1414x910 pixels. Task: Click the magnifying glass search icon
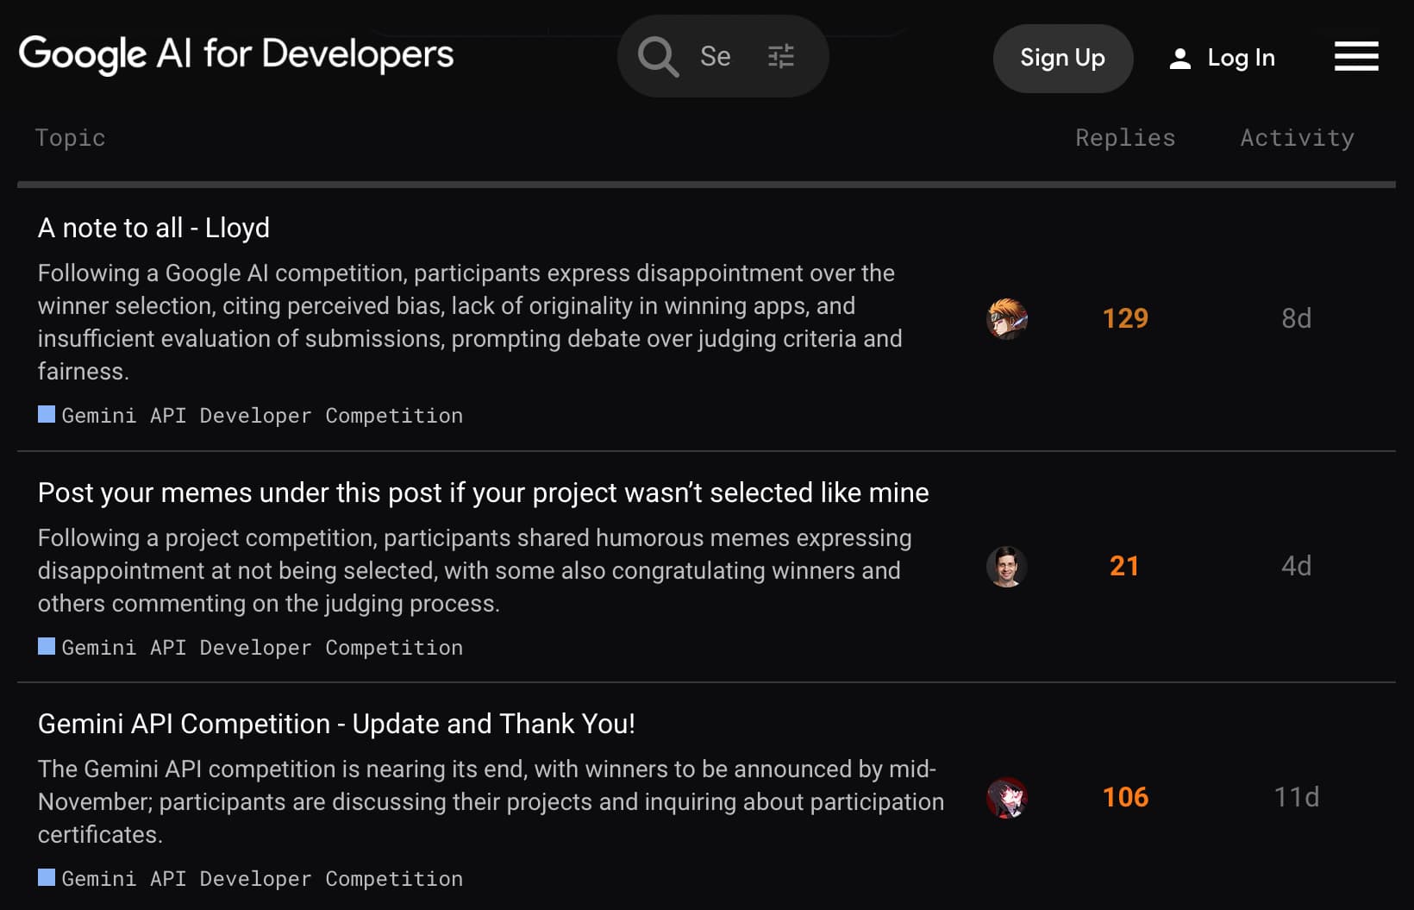(658, 57)
